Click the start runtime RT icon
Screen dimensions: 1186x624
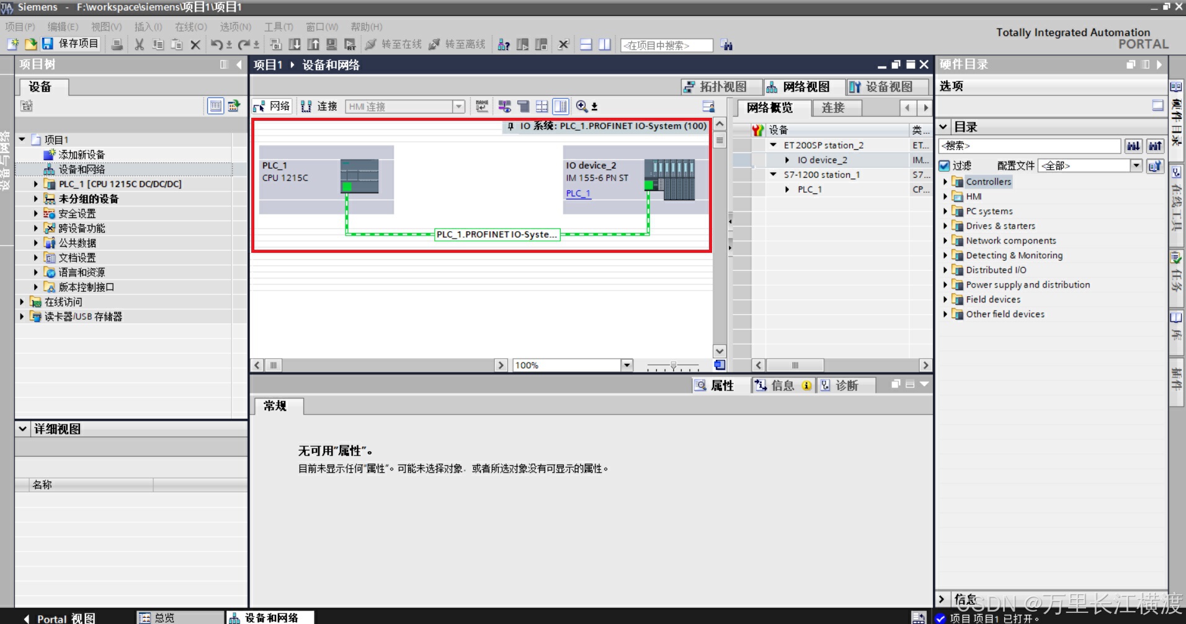pos(350,45)
